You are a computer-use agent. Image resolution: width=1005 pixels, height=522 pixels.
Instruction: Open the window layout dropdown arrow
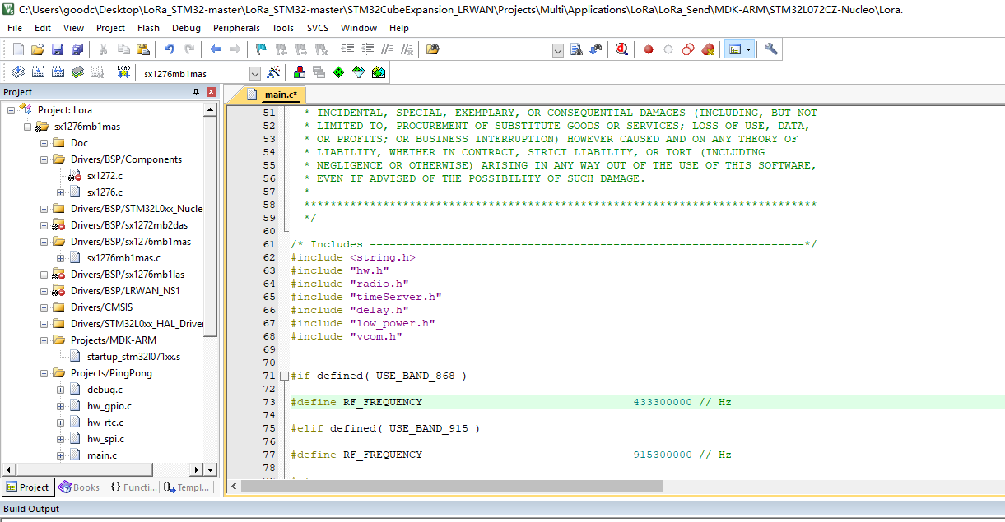[x=749, y=49]
